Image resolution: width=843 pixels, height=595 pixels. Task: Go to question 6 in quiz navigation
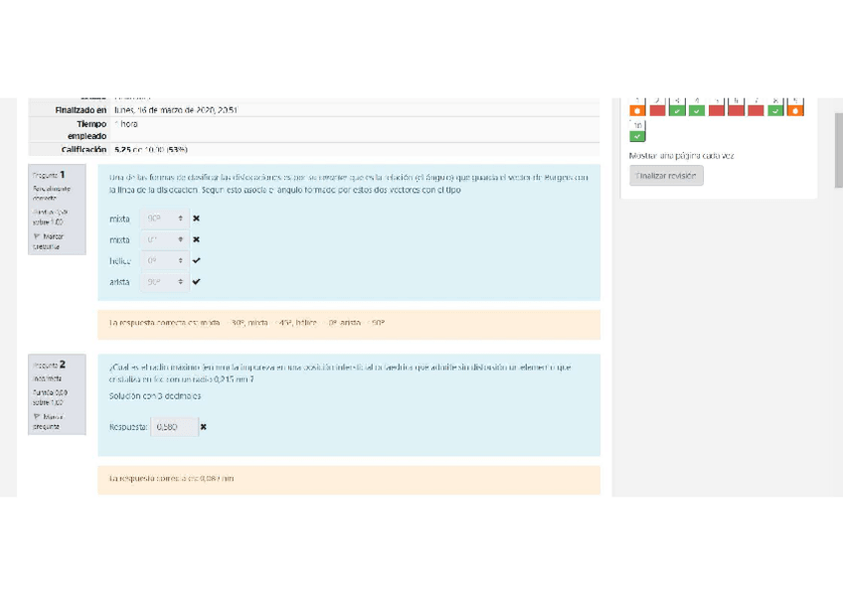point(736,106)
